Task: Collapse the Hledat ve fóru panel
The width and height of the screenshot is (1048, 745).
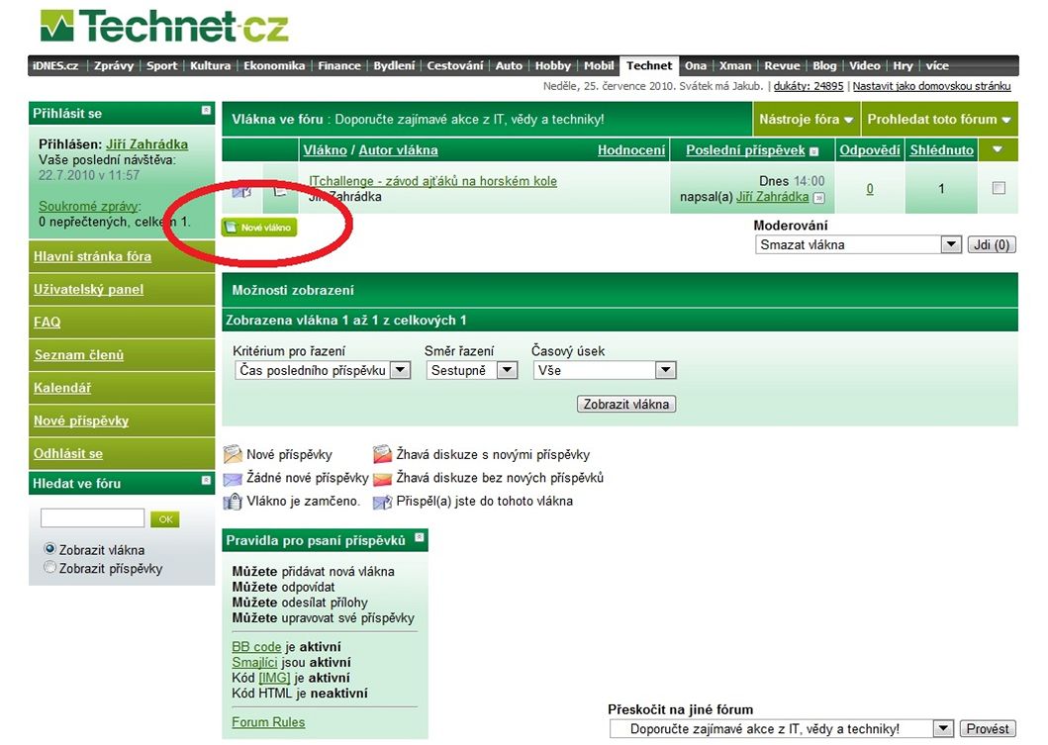Action: (x=206, y=481)
